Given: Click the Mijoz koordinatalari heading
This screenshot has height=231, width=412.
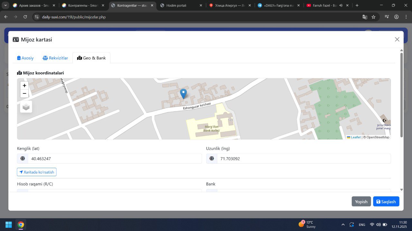Looking at the screenshot, I should [x=41, y=73].
